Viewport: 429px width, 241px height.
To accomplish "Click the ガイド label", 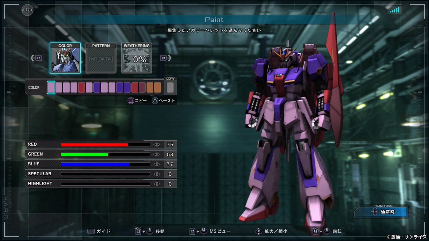I will (104, 231).
